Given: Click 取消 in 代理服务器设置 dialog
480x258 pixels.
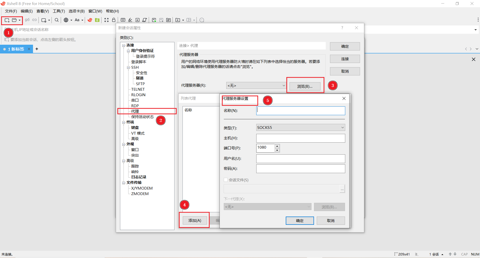Looking at the screenshot, I should [331, 221].
